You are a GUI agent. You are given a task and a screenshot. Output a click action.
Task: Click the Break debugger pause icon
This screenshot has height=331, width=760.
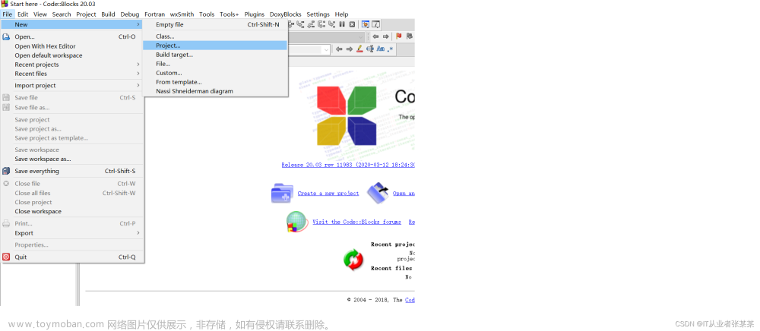tap(342, 24)
